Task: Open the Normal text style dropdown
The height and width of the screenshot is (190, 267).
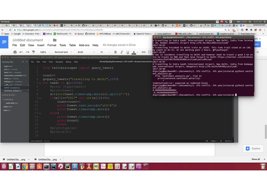Action: (63, 52)
